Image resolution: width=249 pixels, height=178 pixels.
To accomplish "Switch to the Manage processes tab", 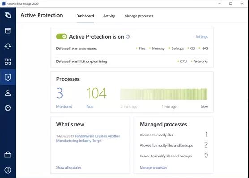I will (139, 16).
